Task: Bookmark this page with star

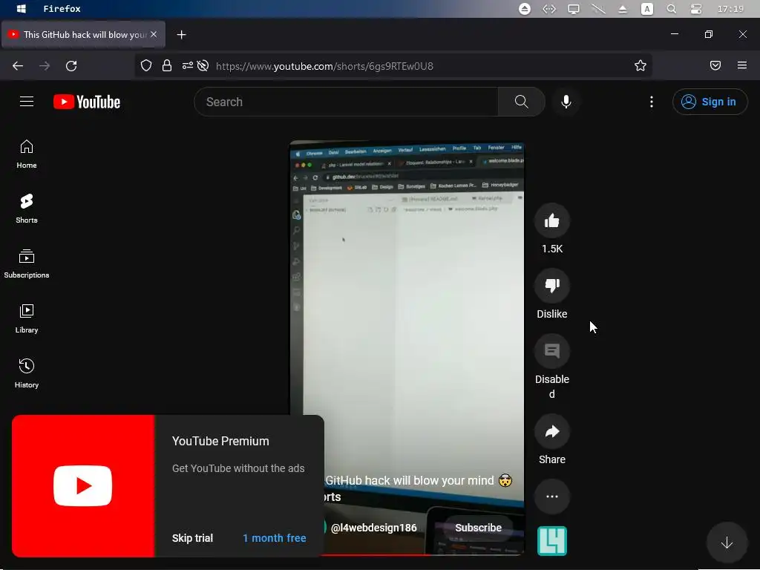Action: (641, 66)
